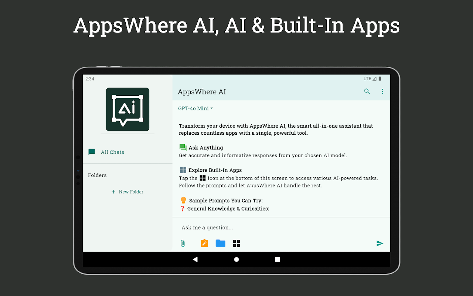This screenshot has height=296, width=473.
Task: Open the orange note edit icon
Action: pos(204,243)
